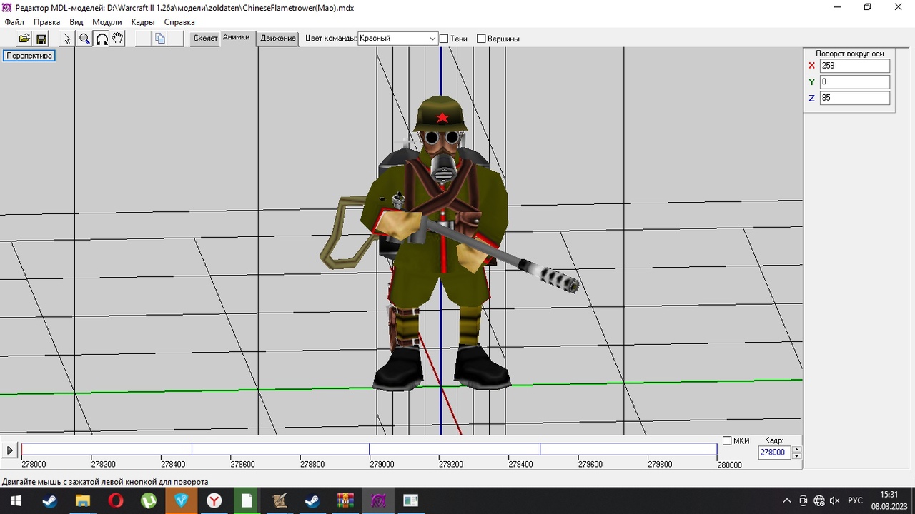Open the Модули menu

pyautogui.click(x=107, y=22)
